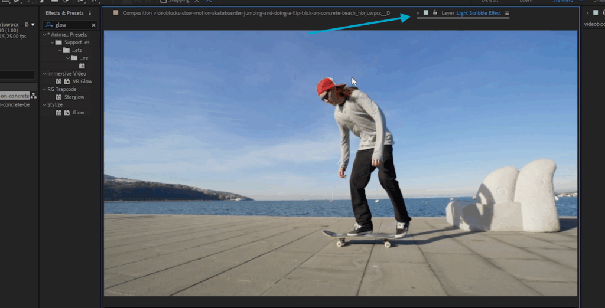Click the 32-bit icon beside Glow under Stylize
The width and height of the screenshot is (605, 308).
point(58,113)
